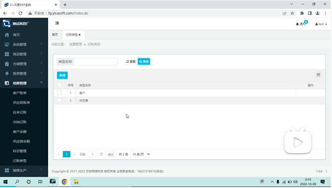Click the 报表管理 icon in sidebar
Image resolution: width=332 pixels, height=188 pixels.
click(7, 73)
